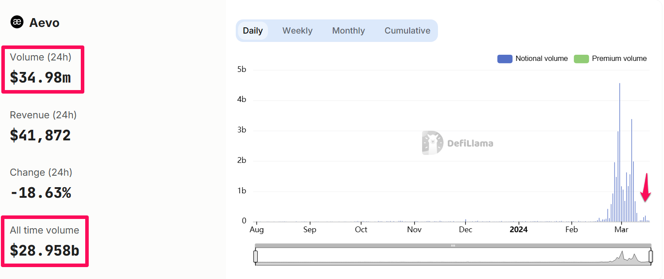
Task: Click the left handle of range slider
Action: pos(255,256)
